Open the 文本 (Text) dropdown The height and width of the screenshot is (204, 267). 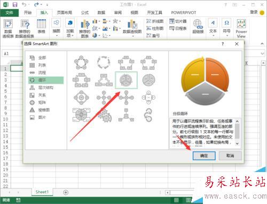pyautogui.click(x=213, y=28)
